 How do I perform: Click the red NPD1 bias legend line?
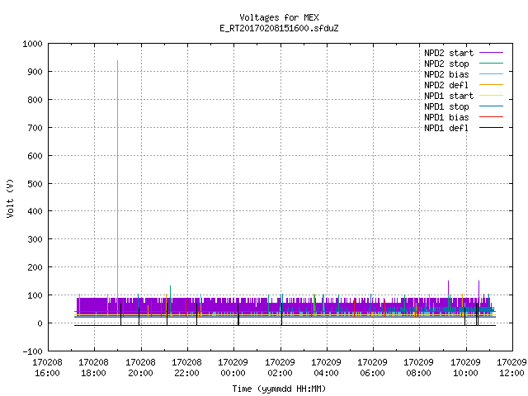coord(492,117)
